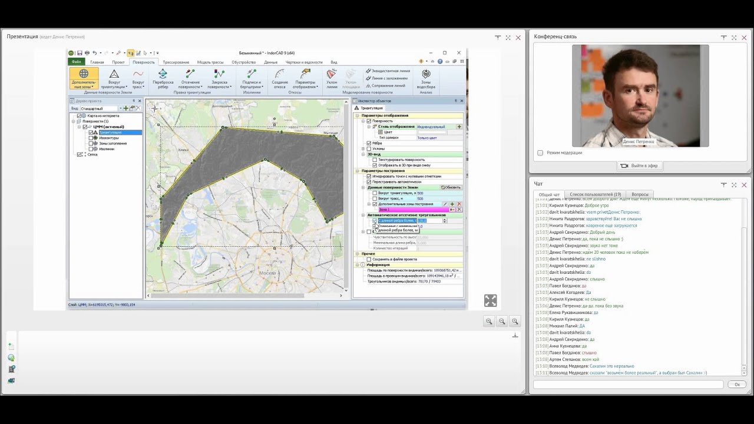Expand the Уклоны property node
The image size is (754, 424).
(x=363, y=149)
